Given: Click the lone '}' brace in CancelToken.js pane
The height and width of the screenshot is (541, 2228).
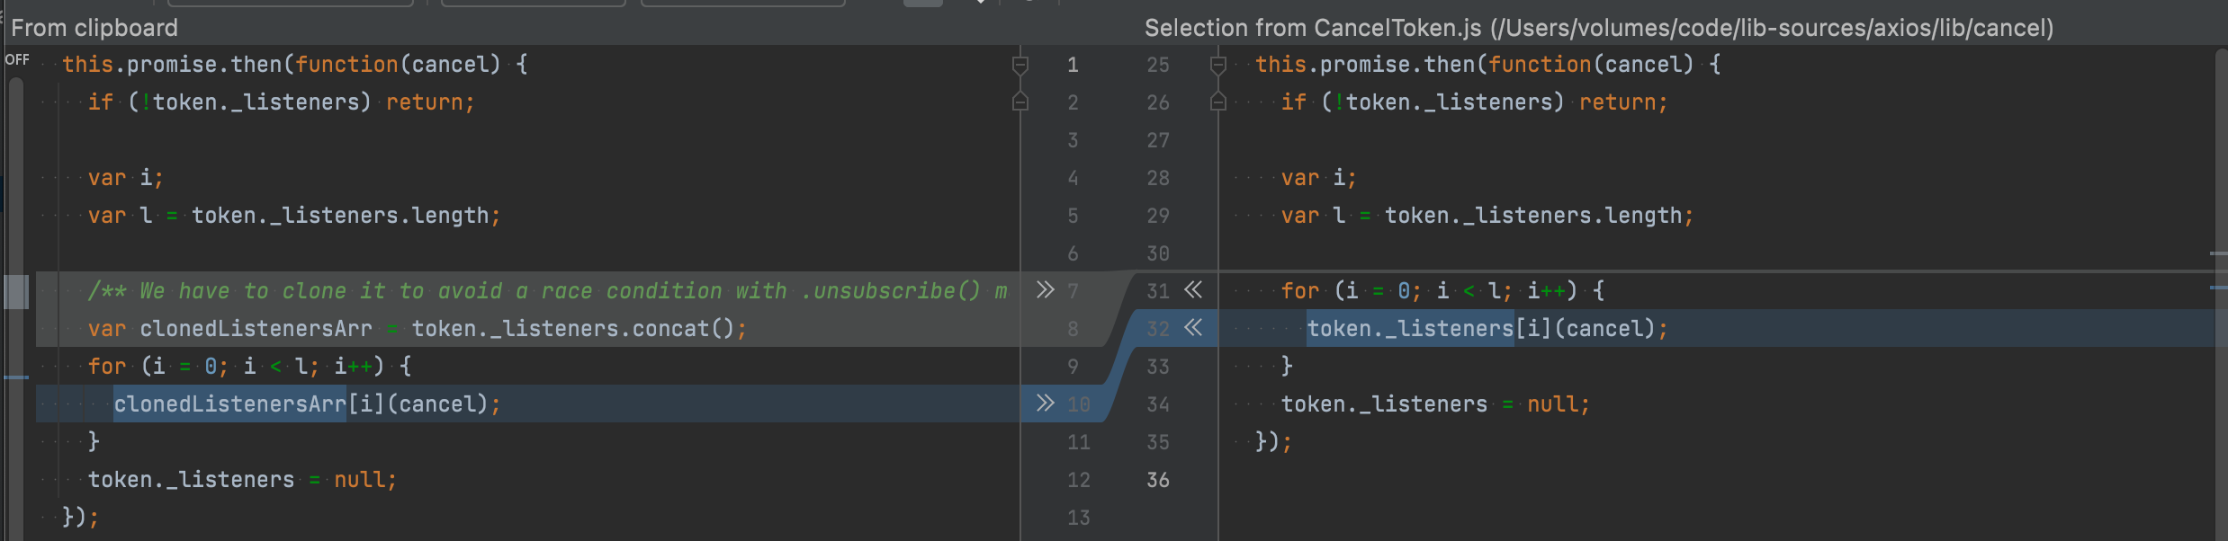Looking at the screenshot, I should [x=1287, y=366].
